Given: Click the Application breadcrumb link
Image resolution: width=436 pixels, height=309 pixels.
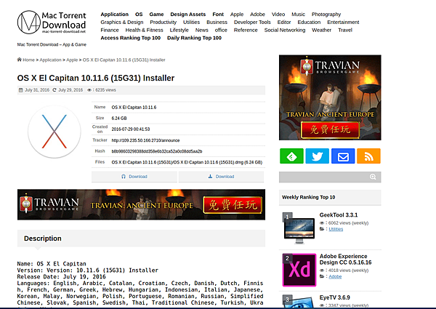Looking at the screenshot, I should coord(50,60).
